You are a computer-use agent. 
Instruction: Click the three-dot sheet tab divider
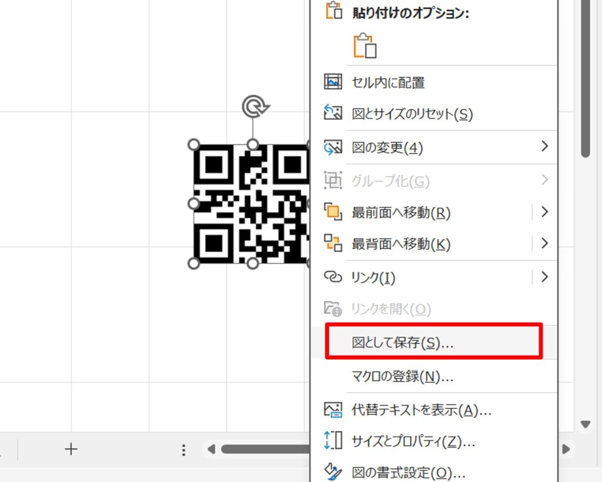click(x=183, y=450)
